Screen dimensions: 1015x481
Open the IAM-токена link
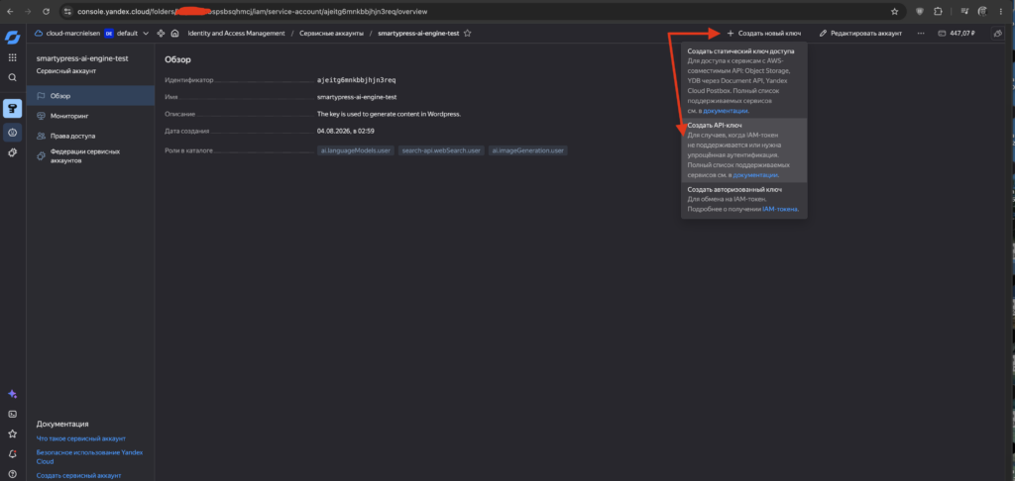pyautogui.click(x=780, y=209)
